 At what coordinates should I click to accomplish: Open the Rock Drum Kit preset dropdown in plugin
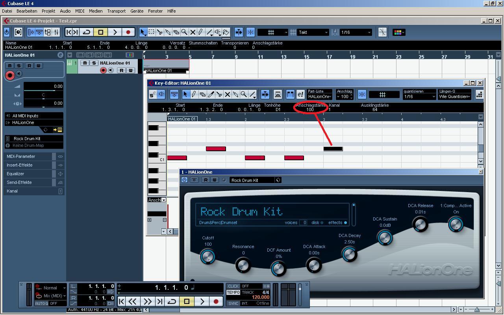[x=255, y=180]
